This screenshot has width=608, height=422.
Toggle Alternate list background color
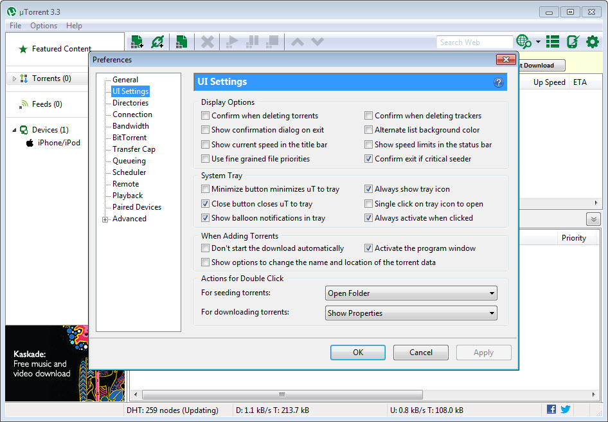[x=368, y=130]
